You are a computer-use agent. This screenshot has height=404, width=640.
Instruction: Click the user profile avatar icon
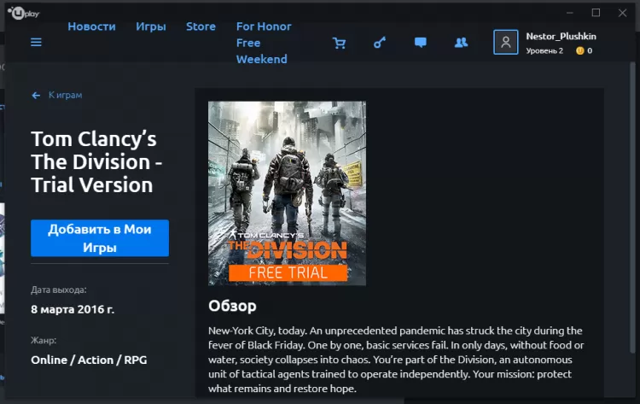coord(506,42)
